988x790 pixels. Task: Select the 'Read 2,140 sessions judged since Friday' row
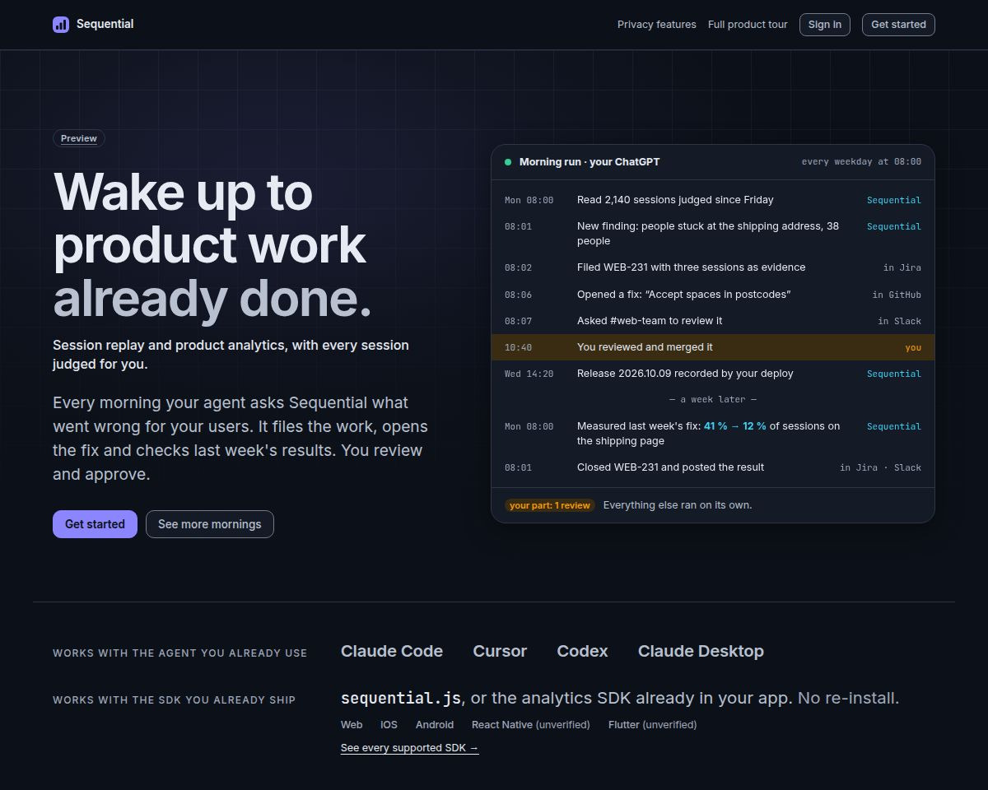[x=713, y=200]
